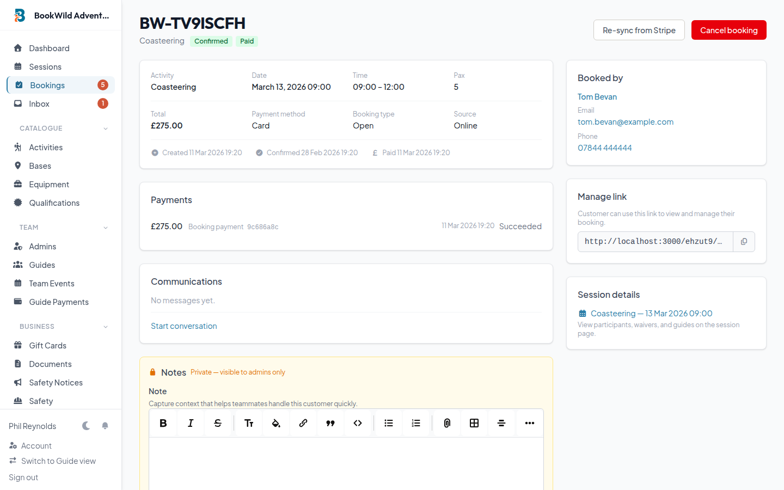This screenshot has width=784, height=490.
Task: Toggle bulleted list in note editor
Action: click(x=389, y=423)
